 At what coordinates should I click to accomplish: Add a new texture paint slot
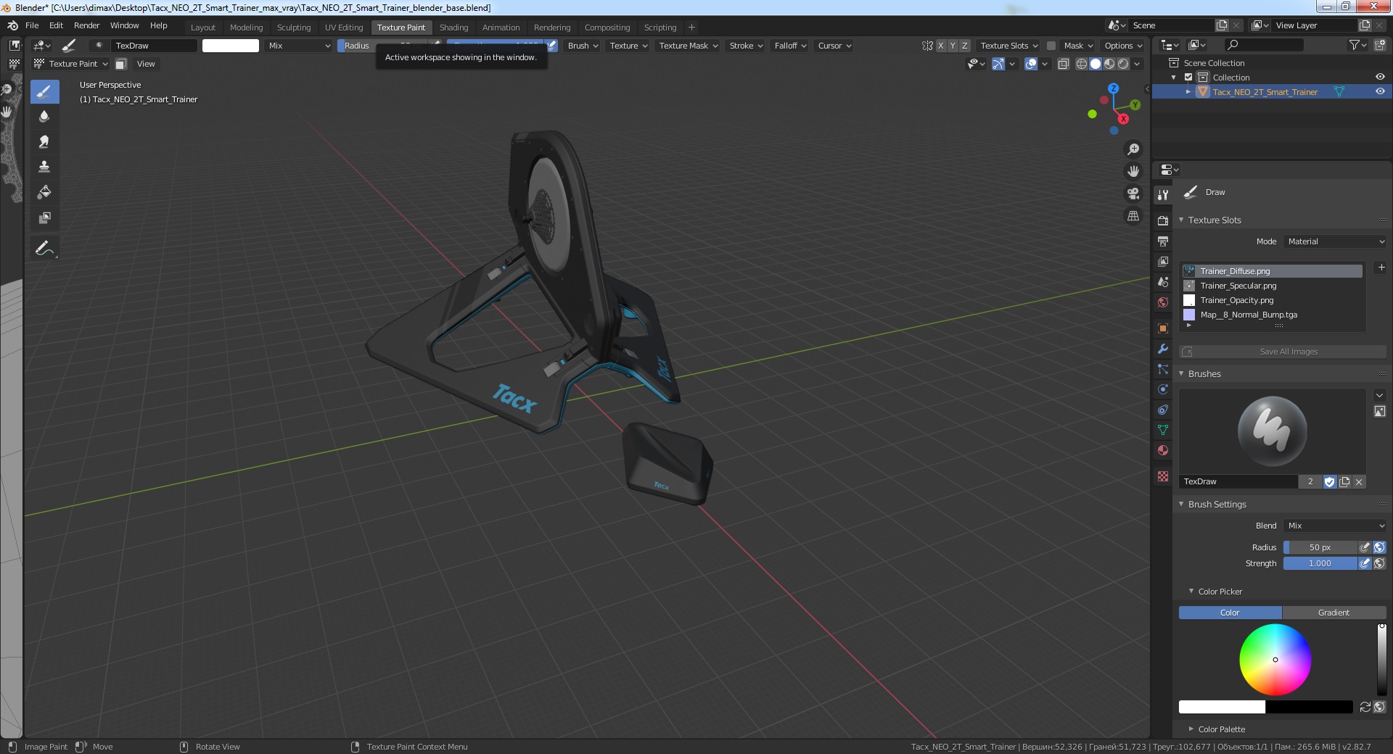[x=1381, y=268]
